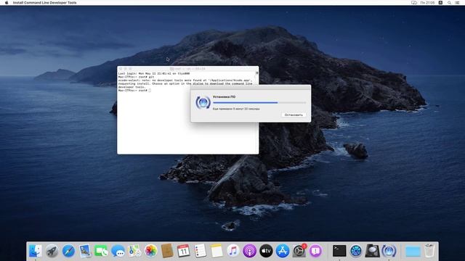
Task: Click the Last login line in Terminal
Action: point(153,73)
